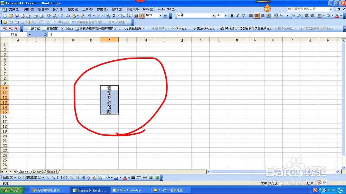Click the red Font Color swatch in formatting toolbar

337,16
